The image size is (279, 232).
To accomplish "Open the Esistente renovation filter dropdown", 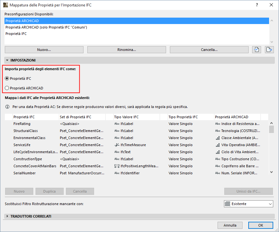I will click(x=248, y=204).
